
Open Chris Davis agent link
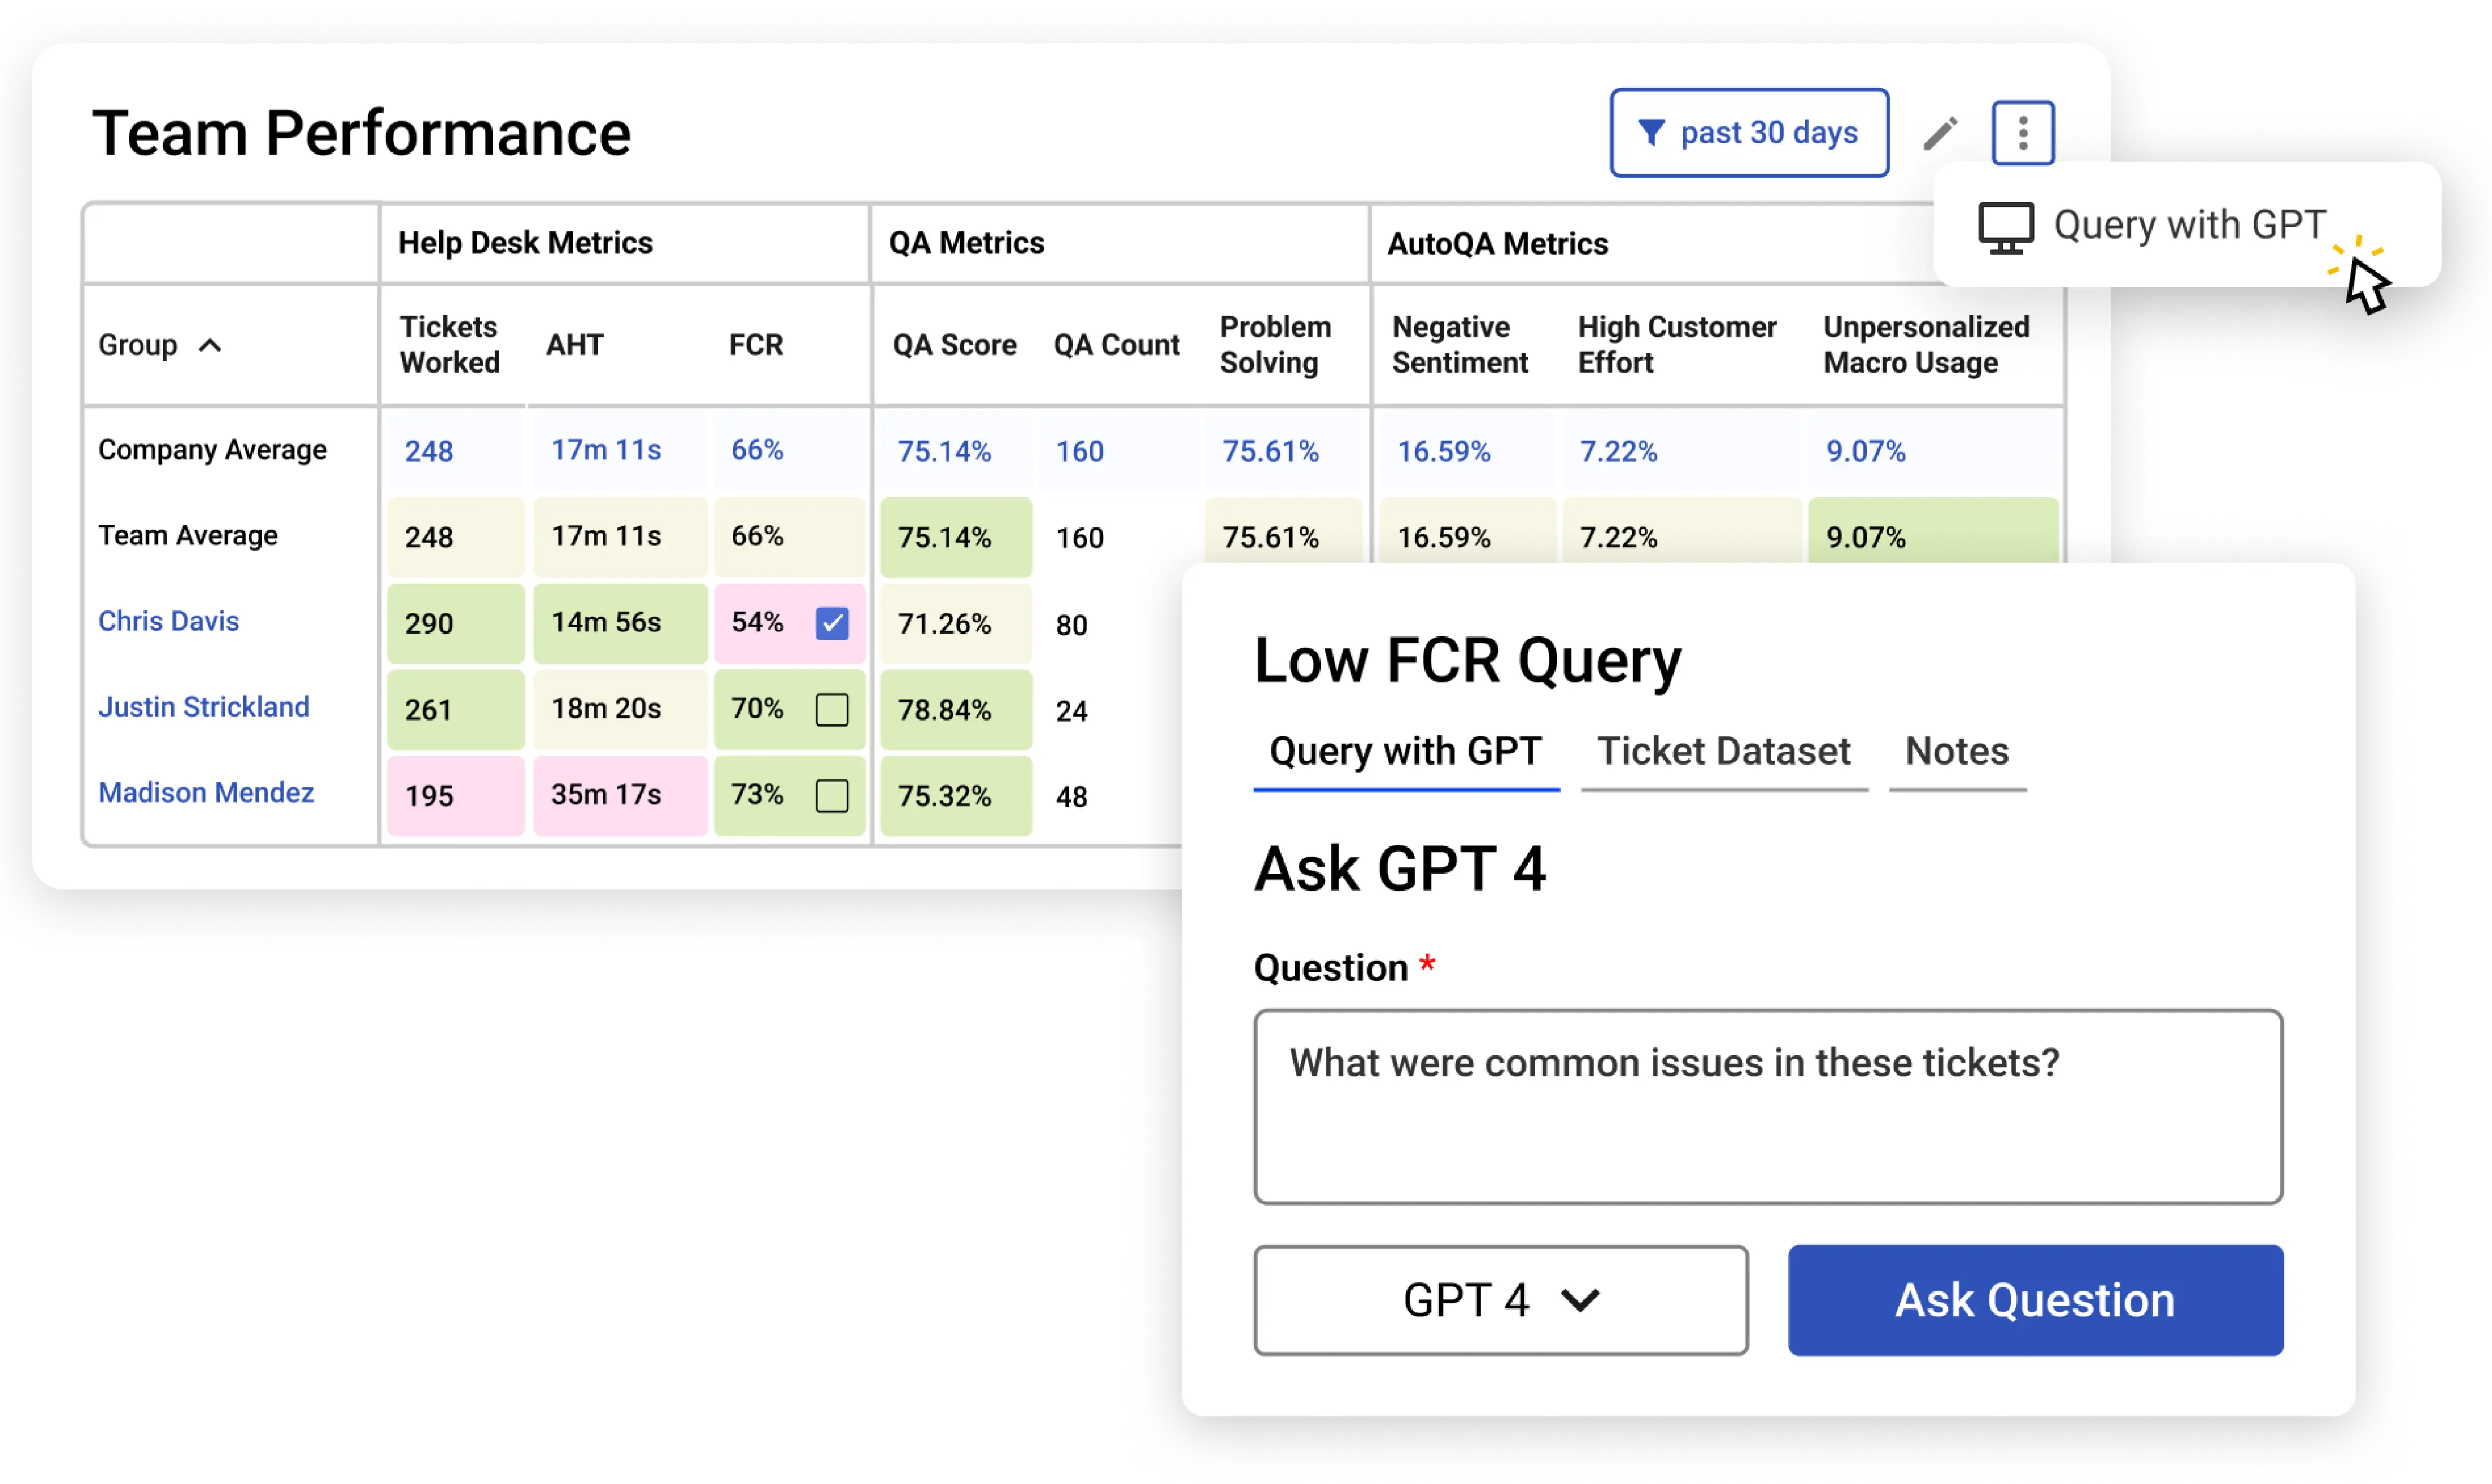point(168,621)
